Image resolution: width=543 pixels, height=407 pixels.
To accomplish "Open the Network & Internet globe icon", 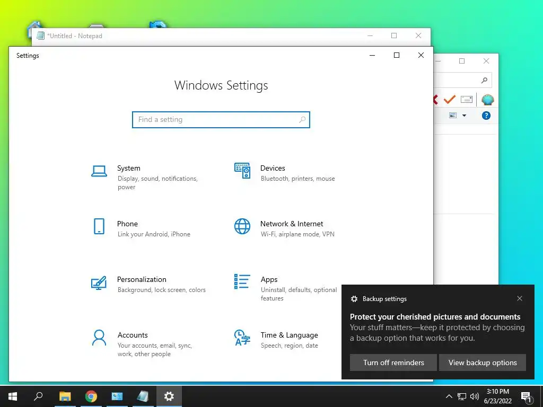I will [x=242, y=226].
